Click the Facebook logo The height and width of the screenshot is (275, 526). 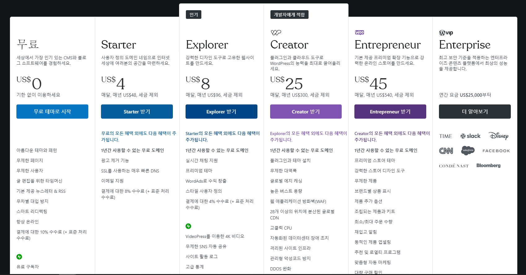point(496,151)
